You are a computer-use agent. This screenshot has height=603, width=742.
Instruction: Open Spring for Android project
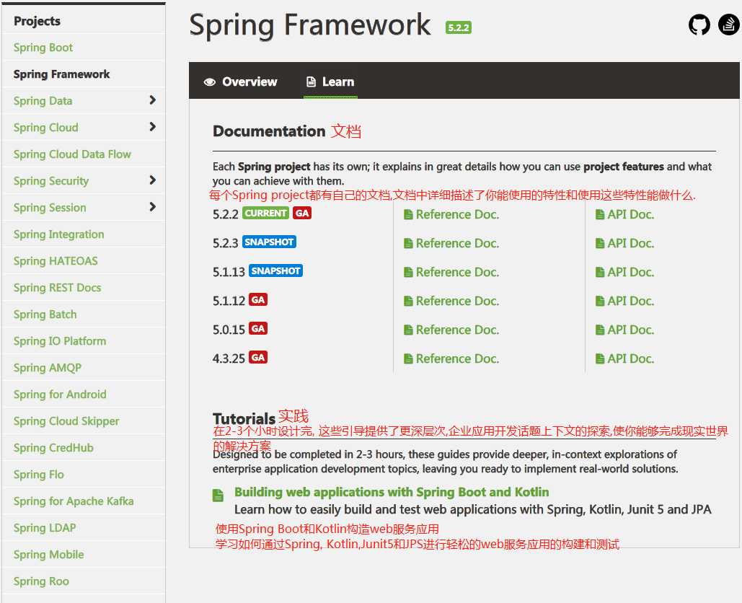pyautogui.click(x=60, y=395)
